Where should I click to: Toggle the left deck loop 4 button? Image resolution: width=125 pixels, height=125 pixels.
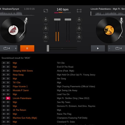7,48
